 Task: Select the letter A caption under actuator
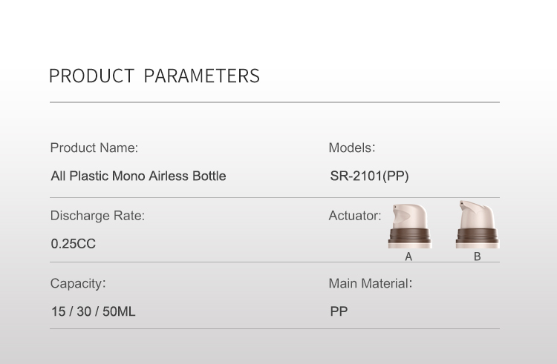point(408,257)
